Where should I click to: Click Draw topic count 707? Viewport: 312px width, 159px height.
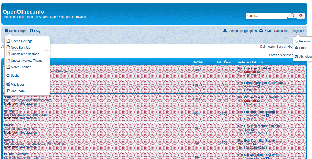(x=197, y=128)
